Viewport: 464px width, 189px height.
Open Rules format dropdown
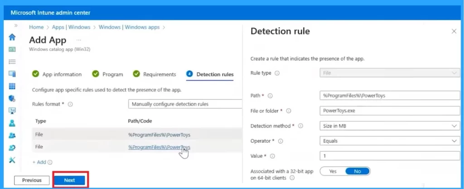pos(185,104)
